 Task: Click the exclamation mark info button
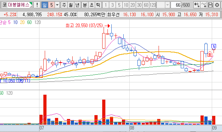[x=37, y=5]
